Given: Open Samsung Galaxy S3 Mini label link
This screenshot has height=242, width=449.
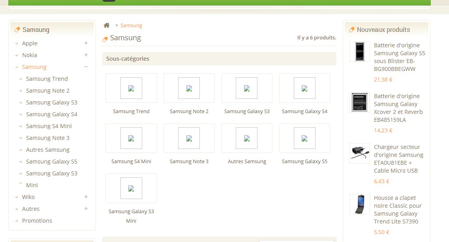Looking at the screenshot, I should [x=131, y=216].
